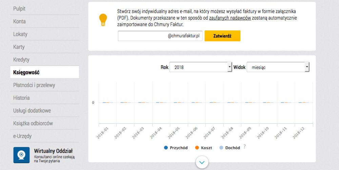Focus the chmurafaktur.pl e-mail address field
Screen dimensions: 339x170
click(160, 36)
